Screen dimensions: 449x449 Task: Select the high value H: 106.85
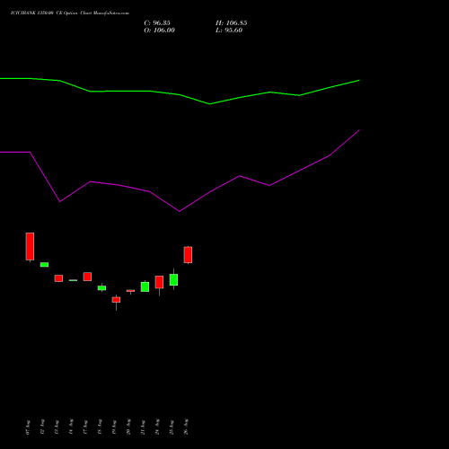click(x=231, y=23)
